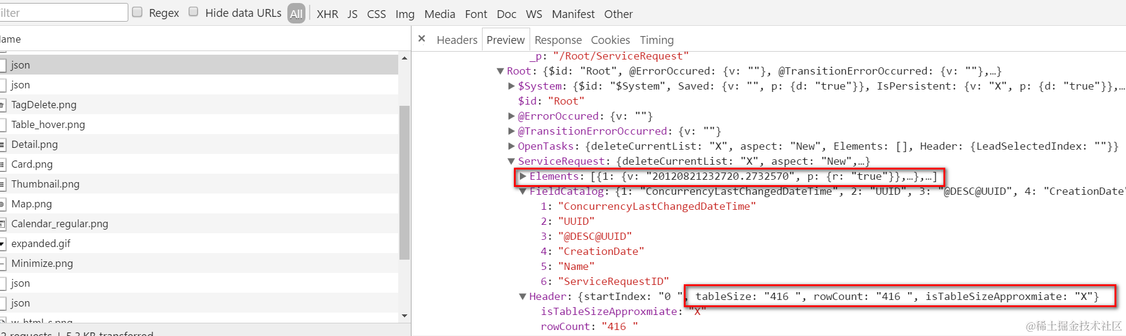The width and height of the screenshot is (1126, 336).
Task: Click the request list scrollbar up arrow
Action: (x=404, y=58)
